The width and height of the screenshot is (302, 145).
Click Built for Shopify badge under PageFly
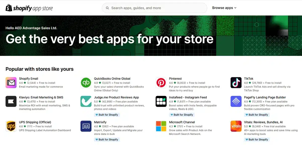coord(257,115)
